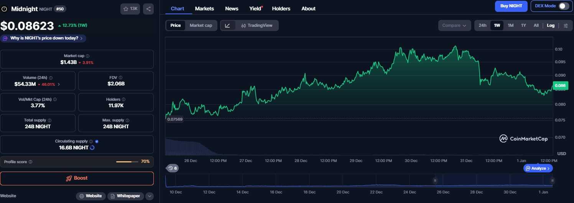Select the line chart icon
Image resolution: width=574 pixels, height=203 pixels.
[228, 26]
